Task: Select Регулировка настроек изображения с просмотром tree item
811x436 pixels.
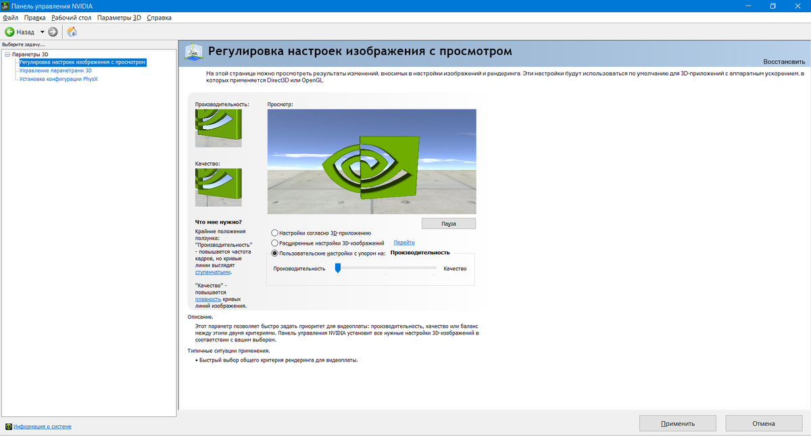Action: click(82, 62)
